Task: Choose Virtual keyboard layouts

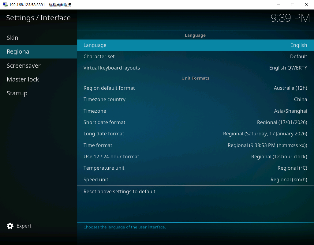Action: [x=195, y=68]
